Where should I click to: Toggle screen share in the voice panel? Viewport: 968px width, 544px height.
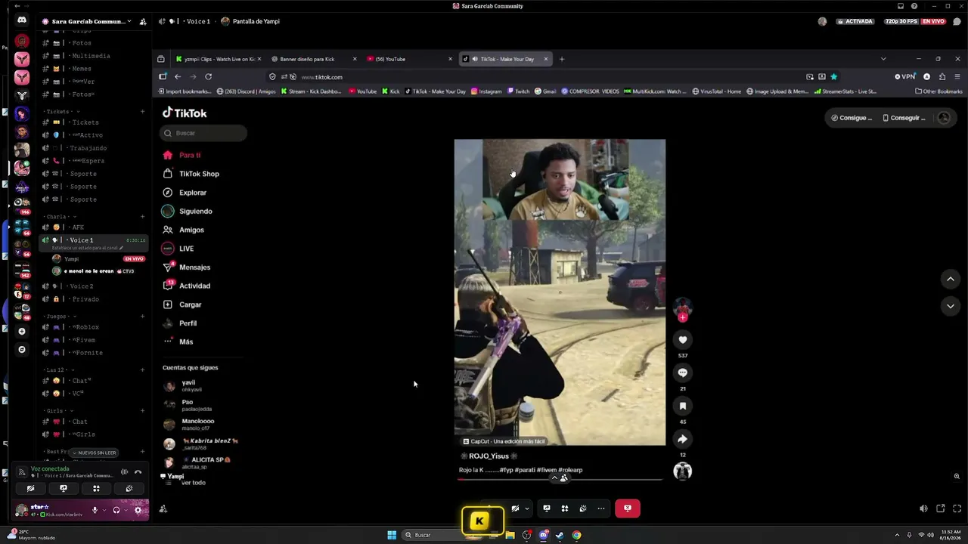pos(64,489)
